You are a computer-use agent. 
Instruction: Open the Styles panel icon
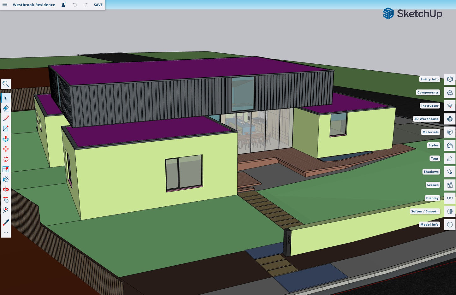[x=450, y=145]
